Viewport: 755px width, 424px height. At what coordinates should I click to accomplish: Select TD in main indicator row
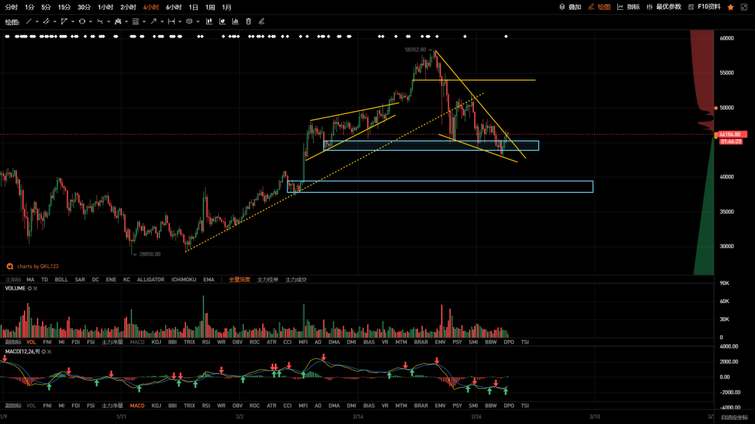click(44, 279)
